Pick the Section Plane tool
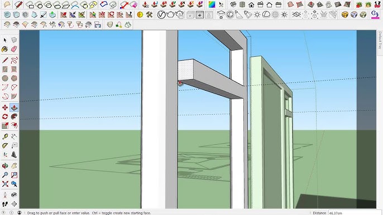The width and height of the screenshot is (383, 215). click(14, 204)
